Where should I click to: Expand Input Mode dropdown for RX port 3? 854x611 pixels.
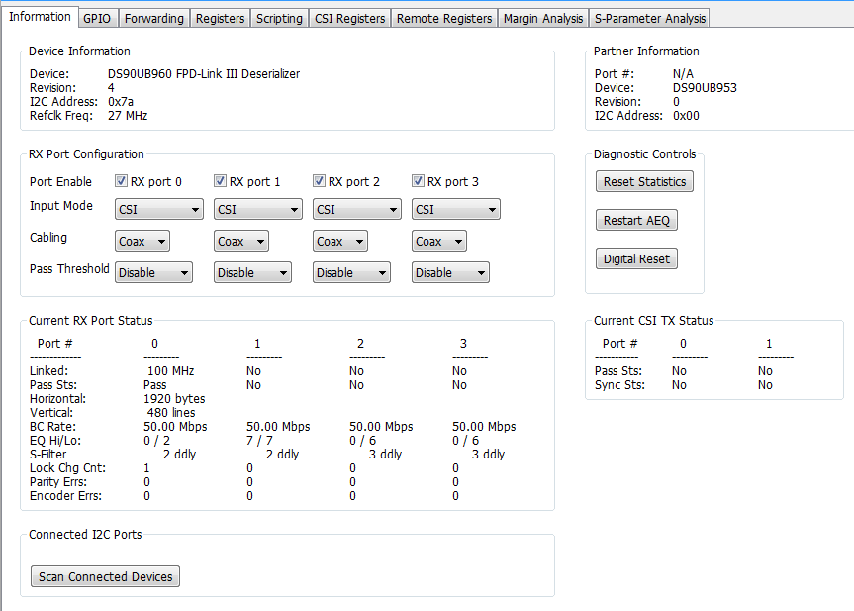click(x=456, y=209)
